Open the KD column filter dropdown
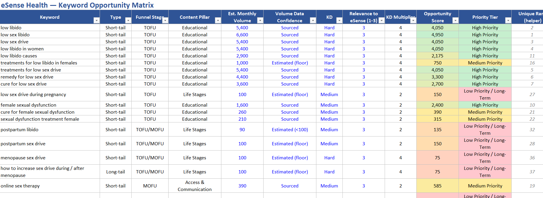 (x=339, y=21)
